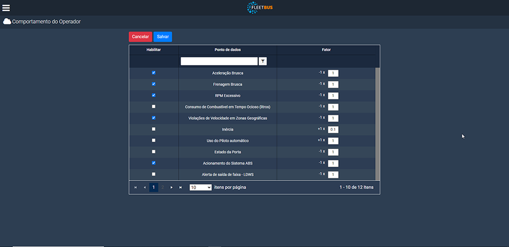Click the Ponto de dados filter input
The image size is (509, 247).
click(219, 61)
